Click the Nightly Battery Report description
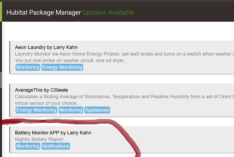 tap(39, 139)
